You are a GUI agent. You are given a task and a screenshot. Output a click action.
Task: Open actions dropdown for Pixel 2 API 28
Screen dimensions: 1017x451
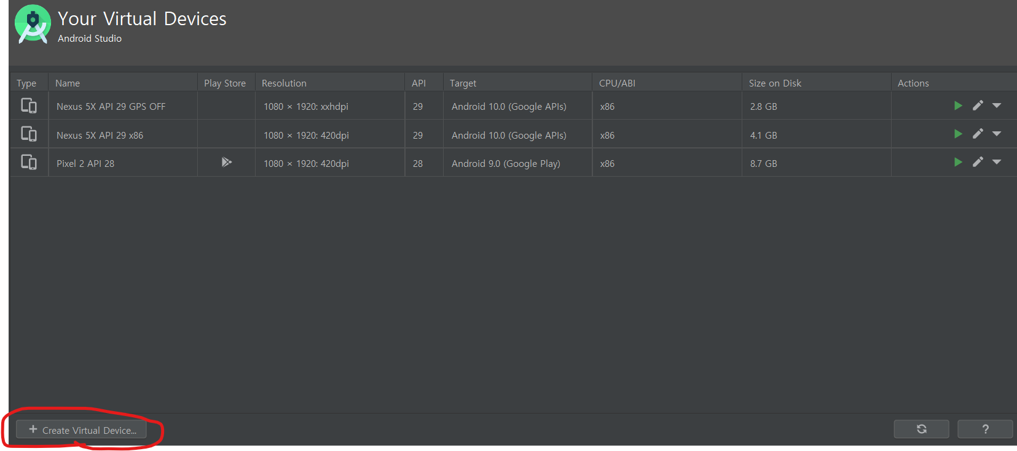(x=997, y=162)
